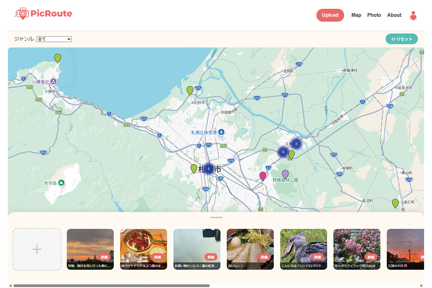Screen dimensions: 432x288
Task: Click the add photo plus tile
Action: tap(37, 249)
